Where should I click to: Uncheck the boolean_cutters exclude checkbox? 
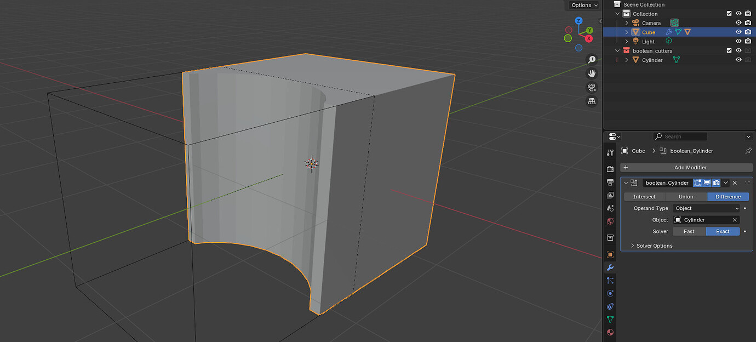pos(729,50)
